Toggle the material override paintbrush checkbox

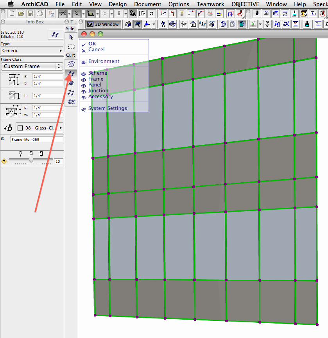8,128
